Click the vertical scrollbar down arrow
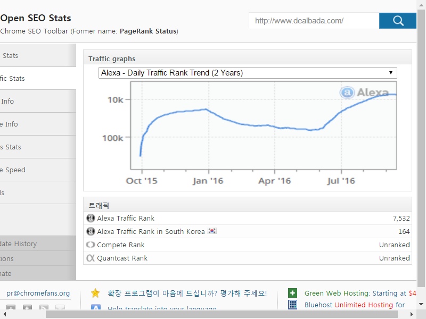Viewport: 426px width, 319px height. [x=421, y=305]
